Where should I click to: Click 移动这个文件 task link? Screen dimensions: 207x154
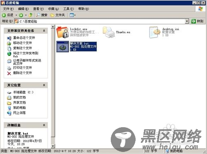click(x=22, y=43)
